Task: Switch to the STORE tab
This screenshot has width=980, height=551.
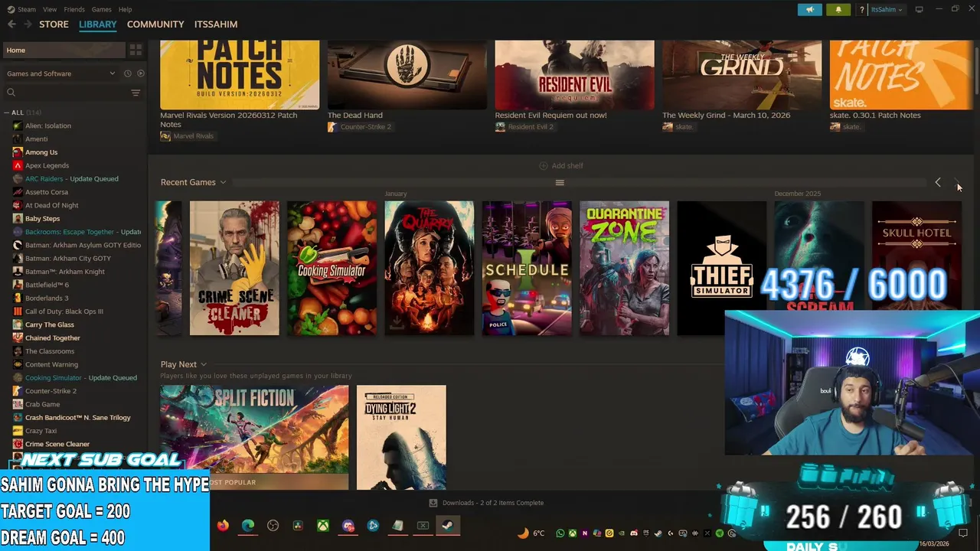Action: coord(54,24)
